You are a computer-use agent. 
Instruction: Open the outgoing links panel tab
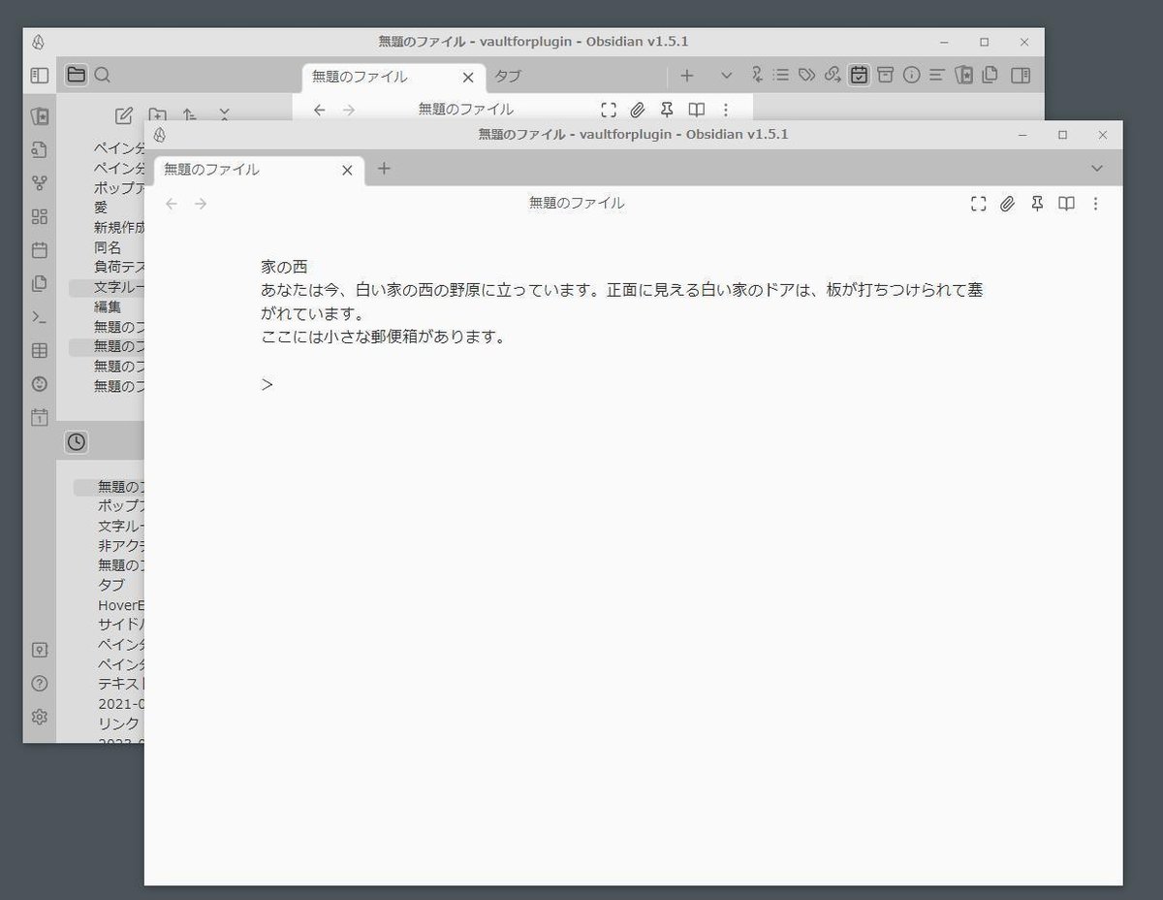point(833,75)
